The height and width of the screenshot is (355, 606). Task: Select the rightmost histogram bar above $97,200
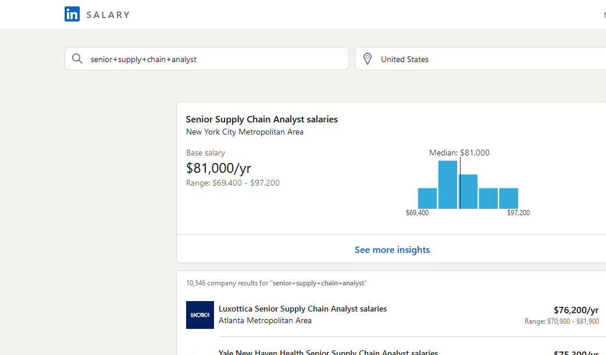point(508,198)
